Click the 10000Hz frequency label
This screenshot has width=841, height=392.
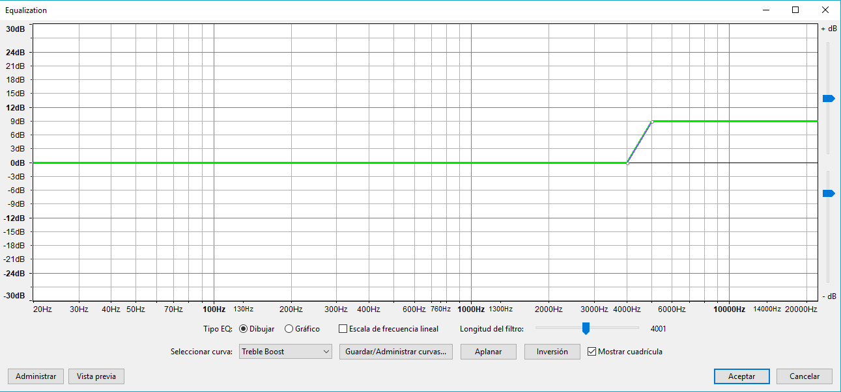[729, 309]
